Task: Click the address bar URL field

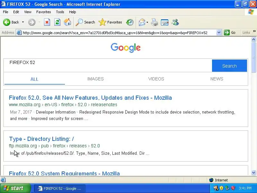Action: tap(119, 33)
